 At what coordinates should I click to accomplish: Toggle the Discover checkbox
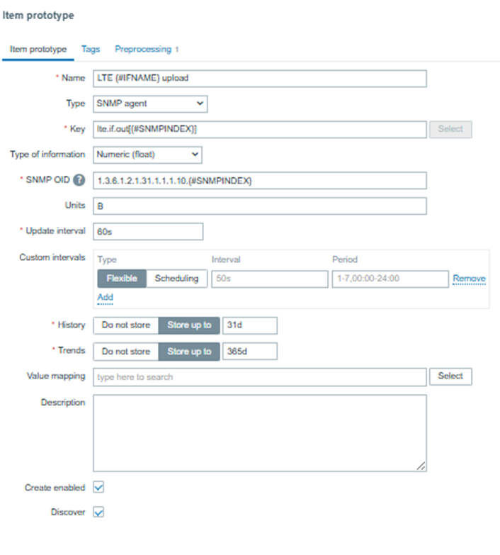point(99,512)
